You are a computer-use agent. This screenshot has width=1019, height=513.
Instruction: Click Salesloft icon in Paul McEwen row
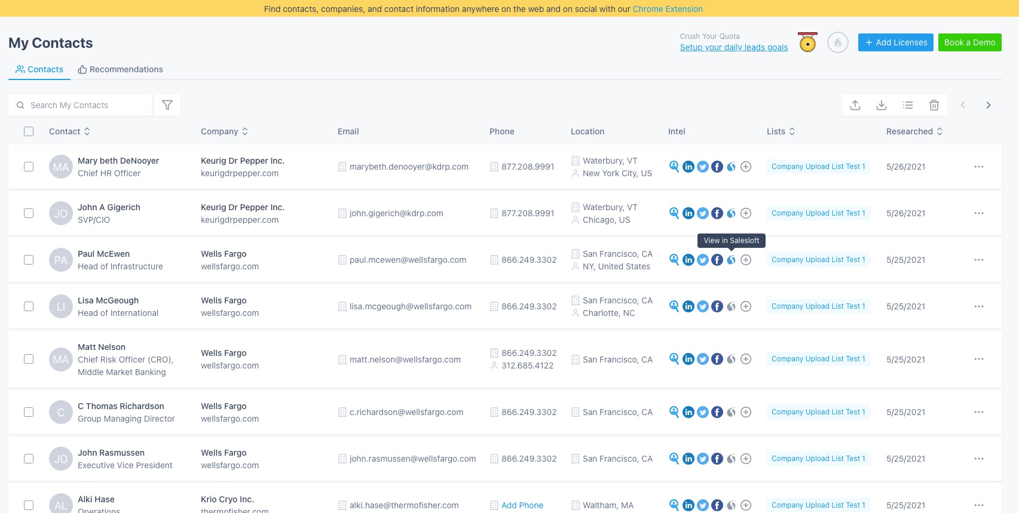pos(732,260)
